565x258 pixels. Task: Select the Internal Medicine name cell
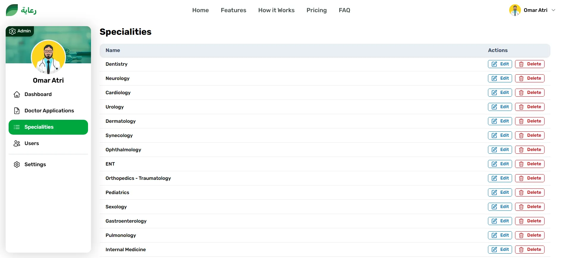coord(125,250)
